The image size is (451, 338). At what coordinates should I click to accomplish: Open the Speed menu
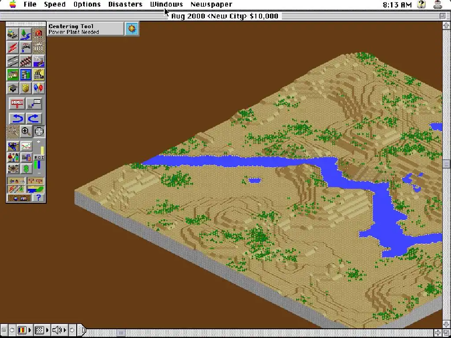pos(55,4)
